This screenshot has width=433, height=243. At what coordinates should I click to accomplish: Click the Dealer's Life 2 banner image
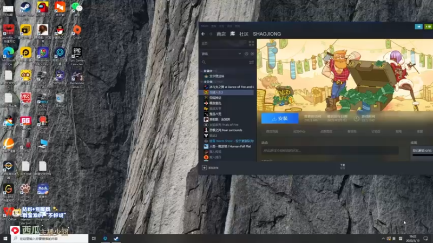[x=345, y=75]
